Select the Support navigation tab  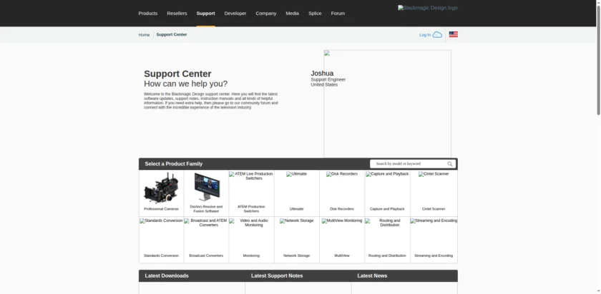click(x=205, y=14)
